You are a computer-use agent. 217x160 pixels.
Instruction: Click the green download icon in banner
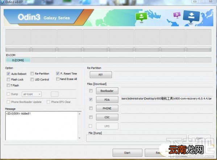click(141, 17)
